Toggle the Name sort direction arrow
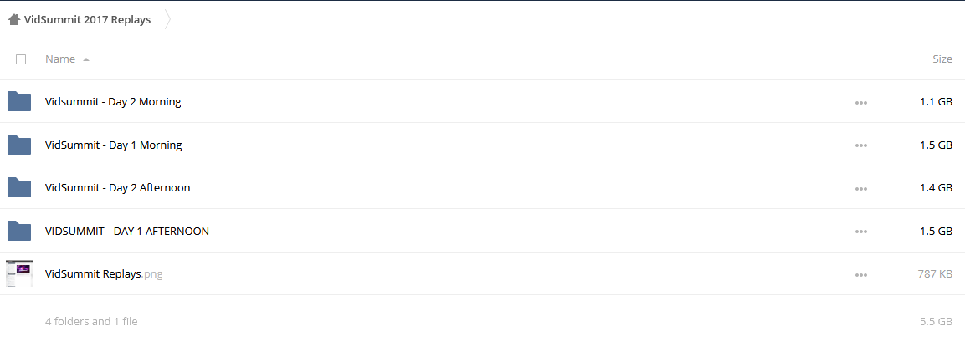Image resolution: width=965 pixels, height=342 pixels. click(85, 59)
